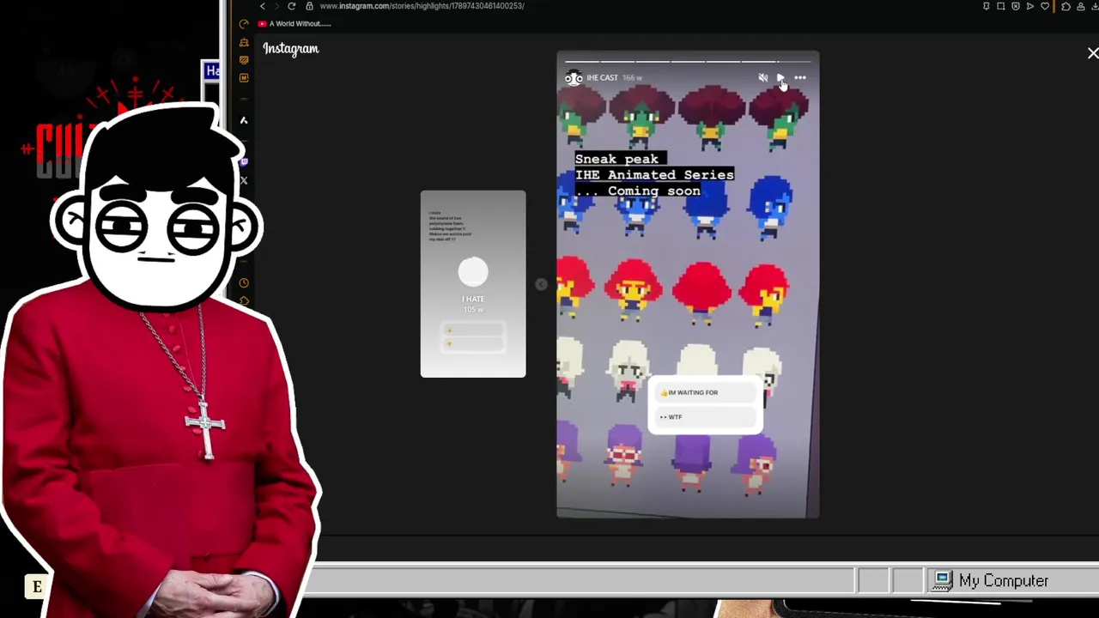Open the white A sidebar icon
This screenshot has height=618, width=1099.
[244, 120]
